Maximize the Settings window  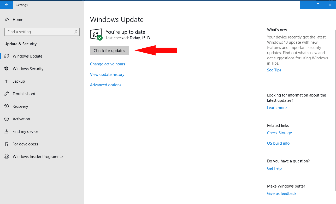318,5
